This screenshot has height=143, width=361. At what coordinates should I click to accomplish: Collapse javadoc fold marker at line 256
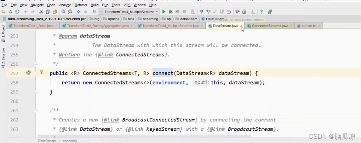point(35,64)
